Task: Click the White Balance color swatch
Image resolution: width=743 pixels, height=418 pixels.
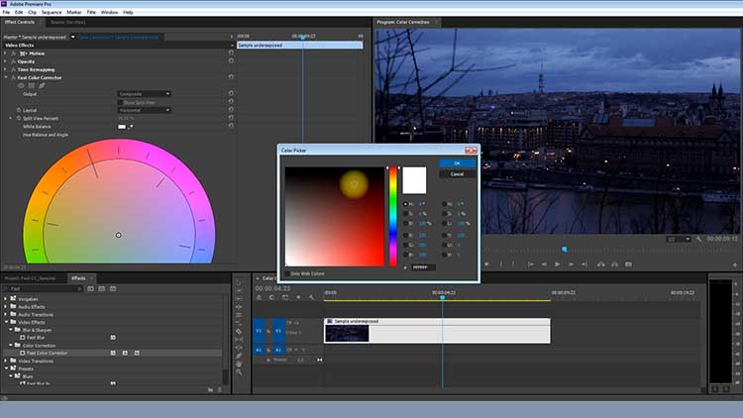Action: click(x=122, y=127)
